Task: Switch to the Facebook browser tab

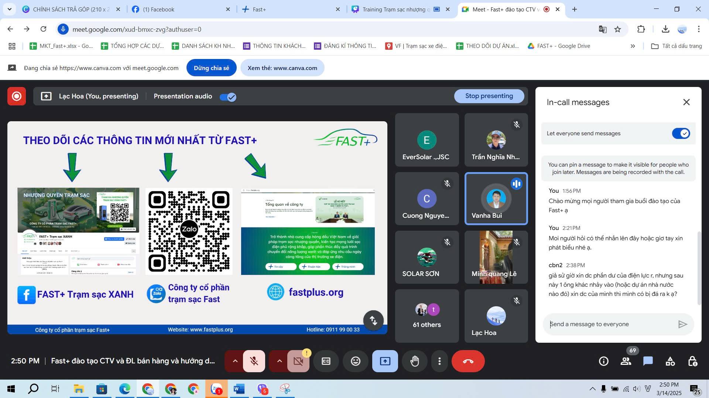Action: [181, 9]
